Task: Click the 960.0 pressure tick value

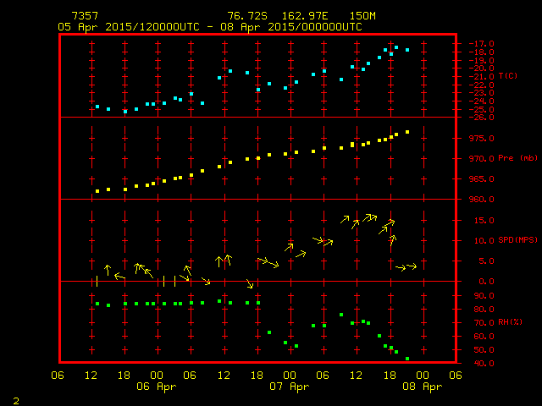Action: 481,200
